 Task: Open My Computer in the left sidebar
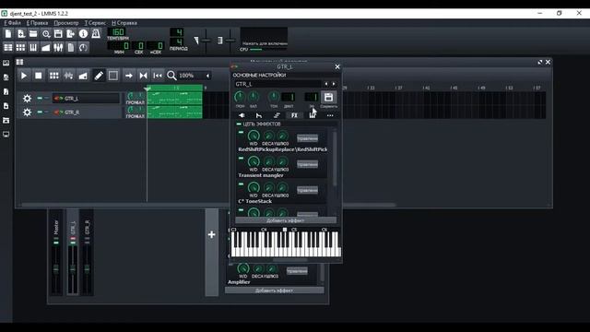click(x=6, y=135)
